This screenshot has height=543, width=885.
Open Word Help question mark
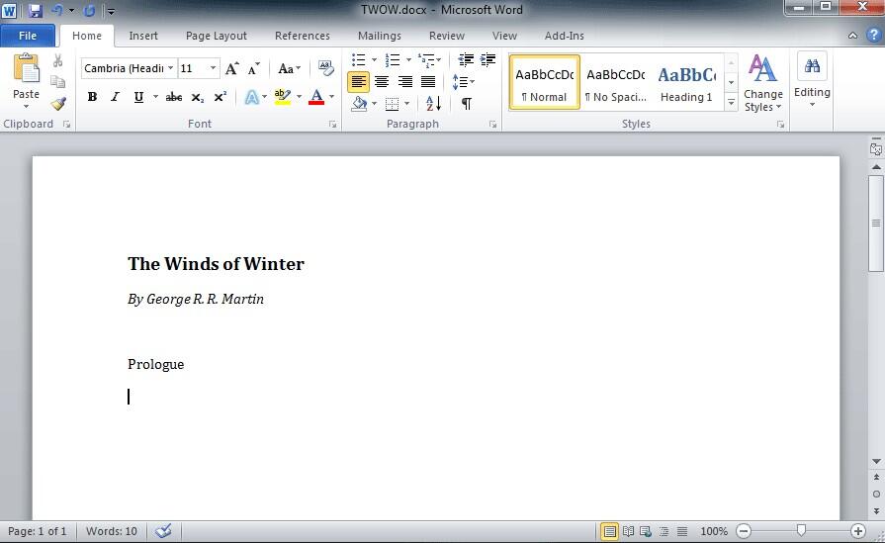click(873, 35)
